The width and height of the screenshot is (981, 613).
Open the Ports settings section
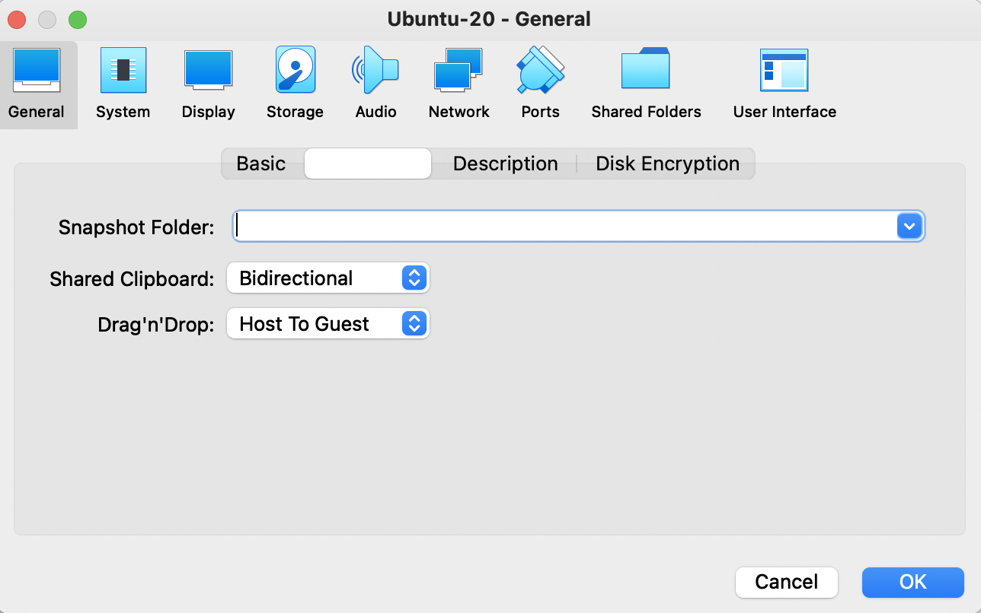540,84
